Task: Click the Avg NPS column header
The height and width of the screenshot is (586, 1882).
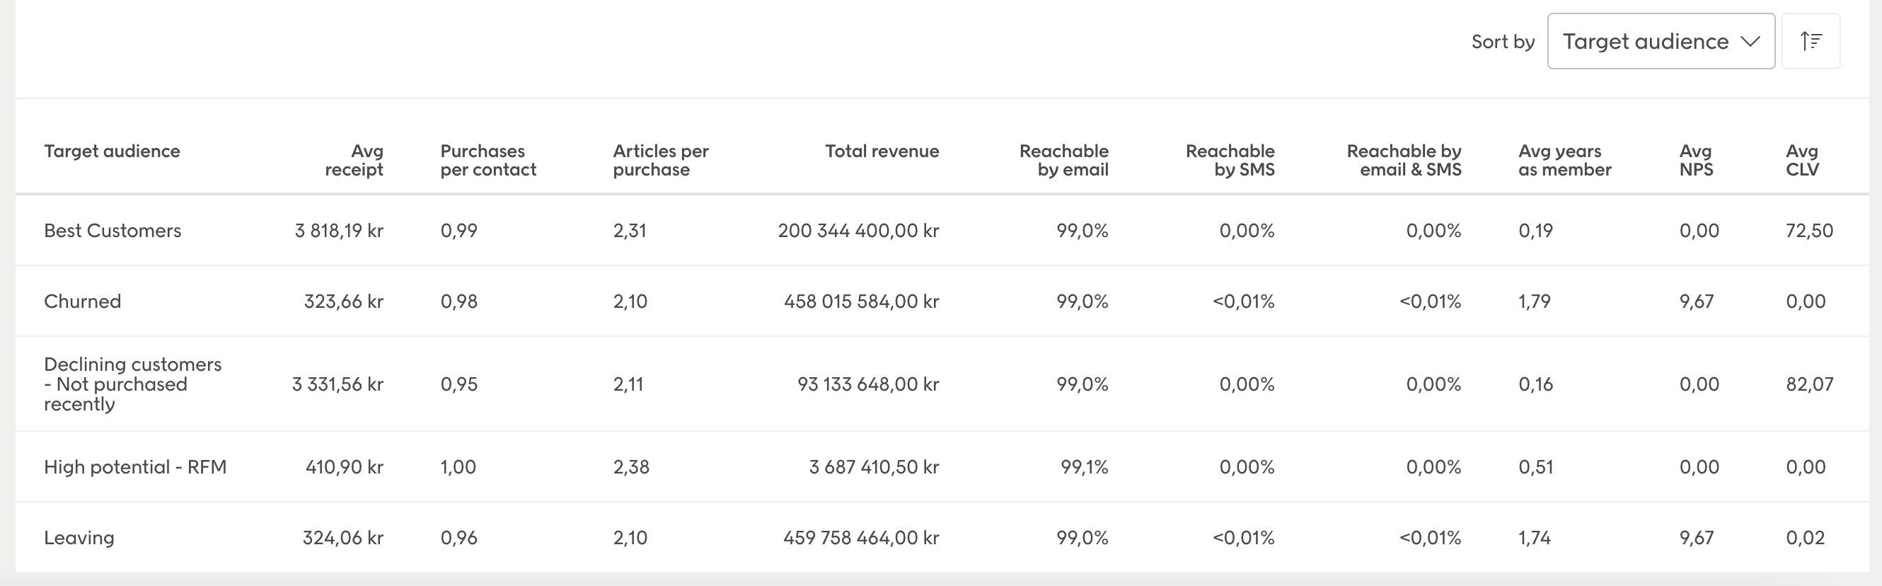Action: pos(1695,160)
